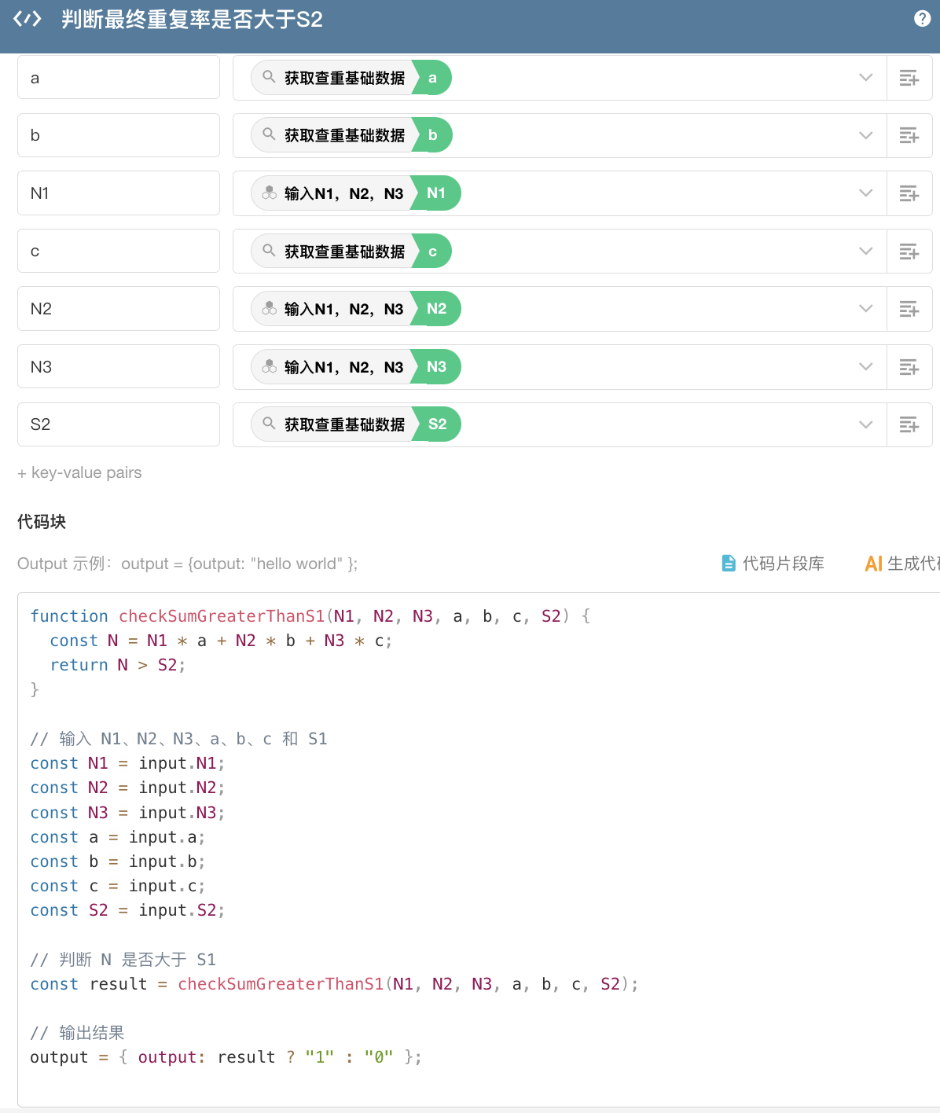Click the help question mark icon
Screen dimensions: 940x1113
pos(923,19)
